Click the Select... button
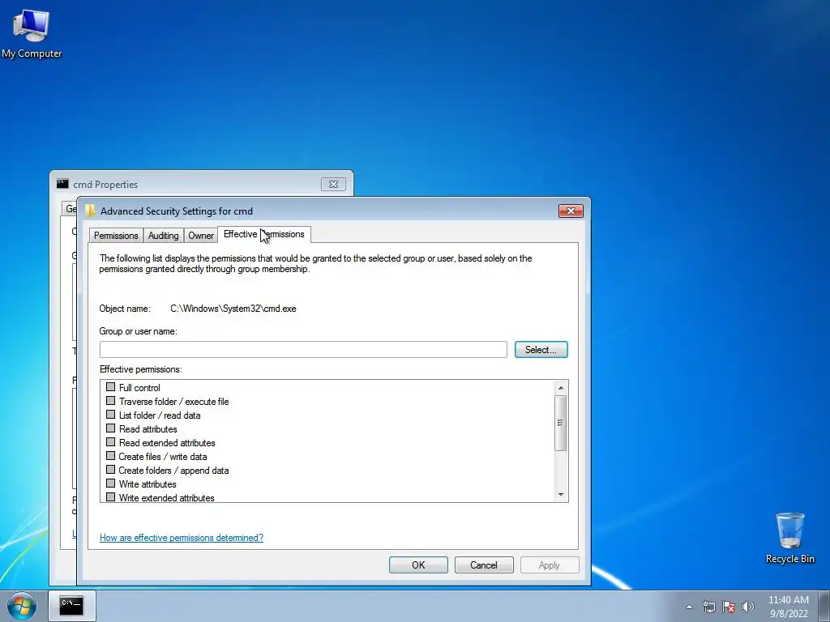Screen dimensions: 830x622 pyautogui.click(x=541, y=350)
